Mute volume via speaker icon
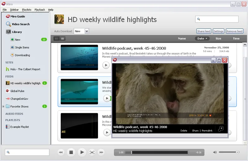248x161 pixels. 215,152
